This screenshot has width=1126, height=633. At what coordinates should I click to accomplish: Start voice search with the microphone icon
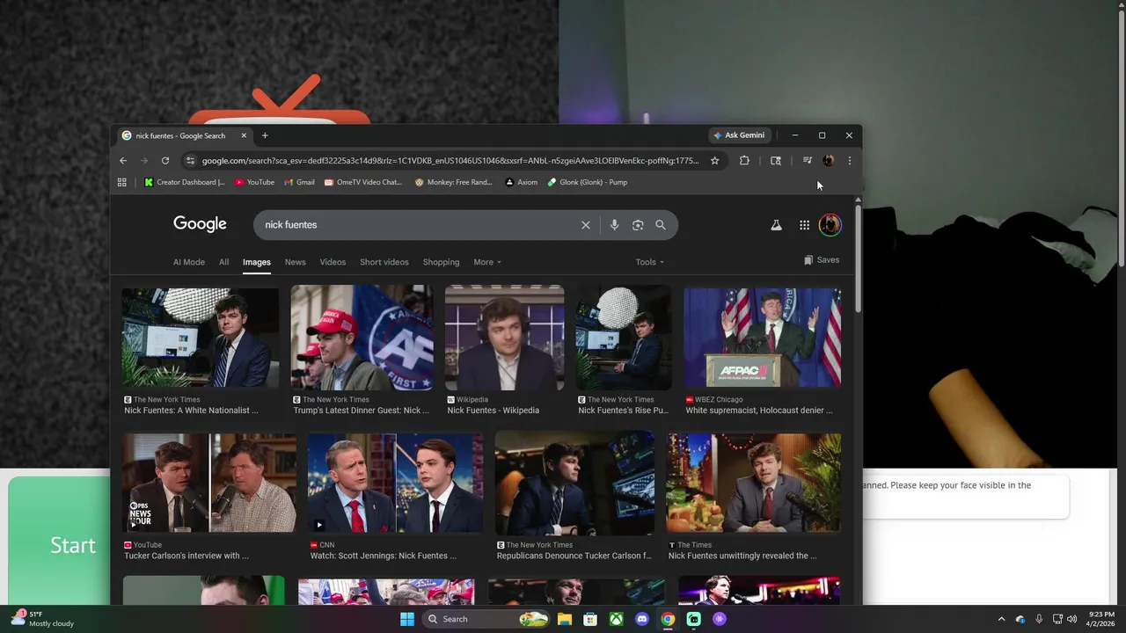(614, 225)
